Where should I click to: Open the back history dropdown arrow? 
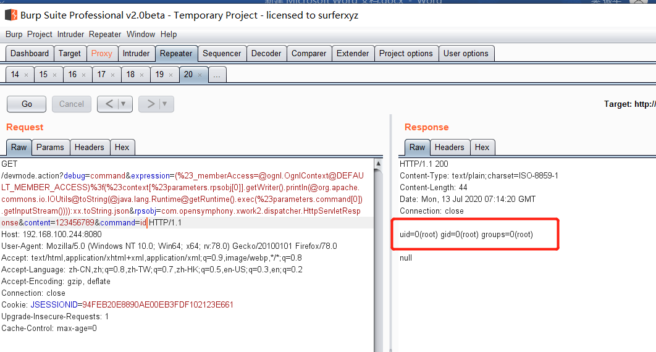click(124, 104)
